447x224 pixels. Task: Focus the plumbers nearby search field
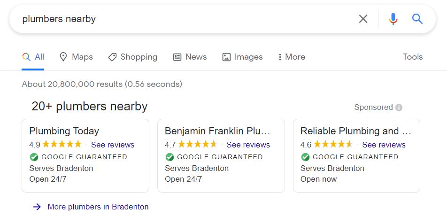pos(185,19)
